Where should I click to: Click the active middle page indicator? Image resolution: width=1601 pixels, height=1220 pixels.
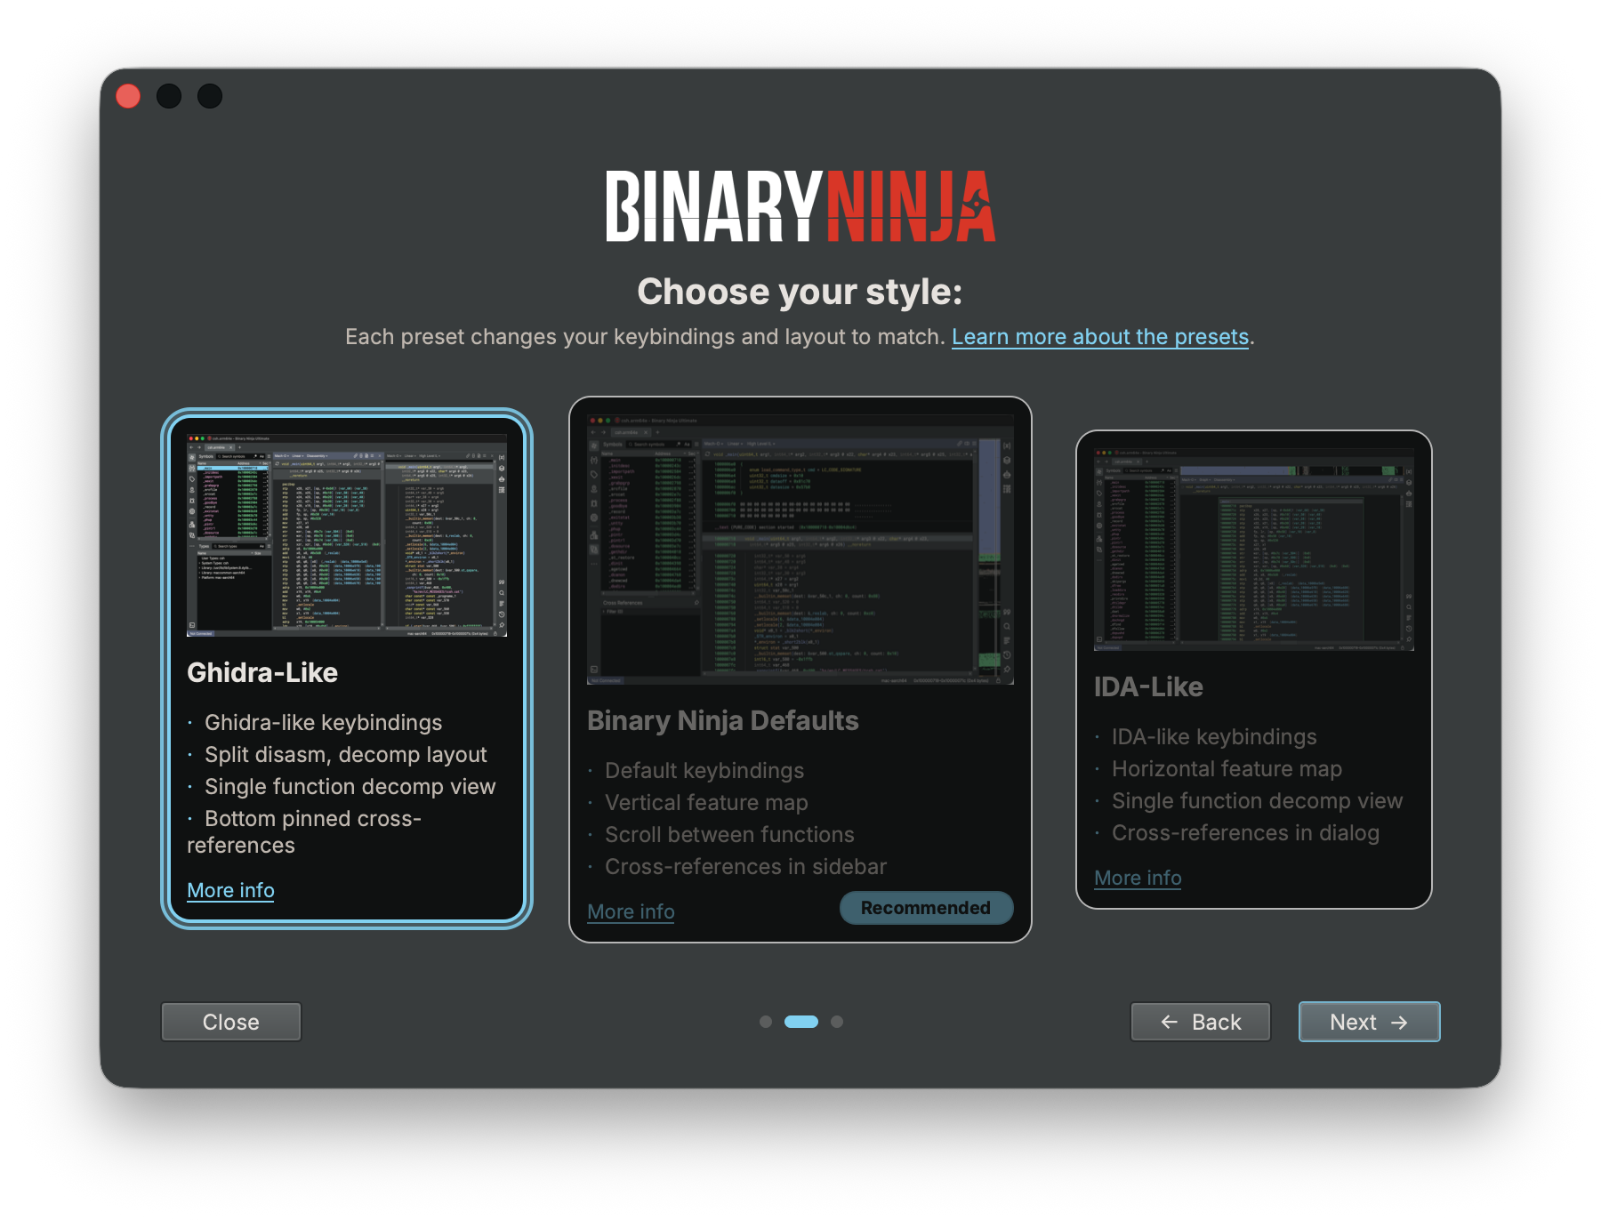coord(801,1022)
